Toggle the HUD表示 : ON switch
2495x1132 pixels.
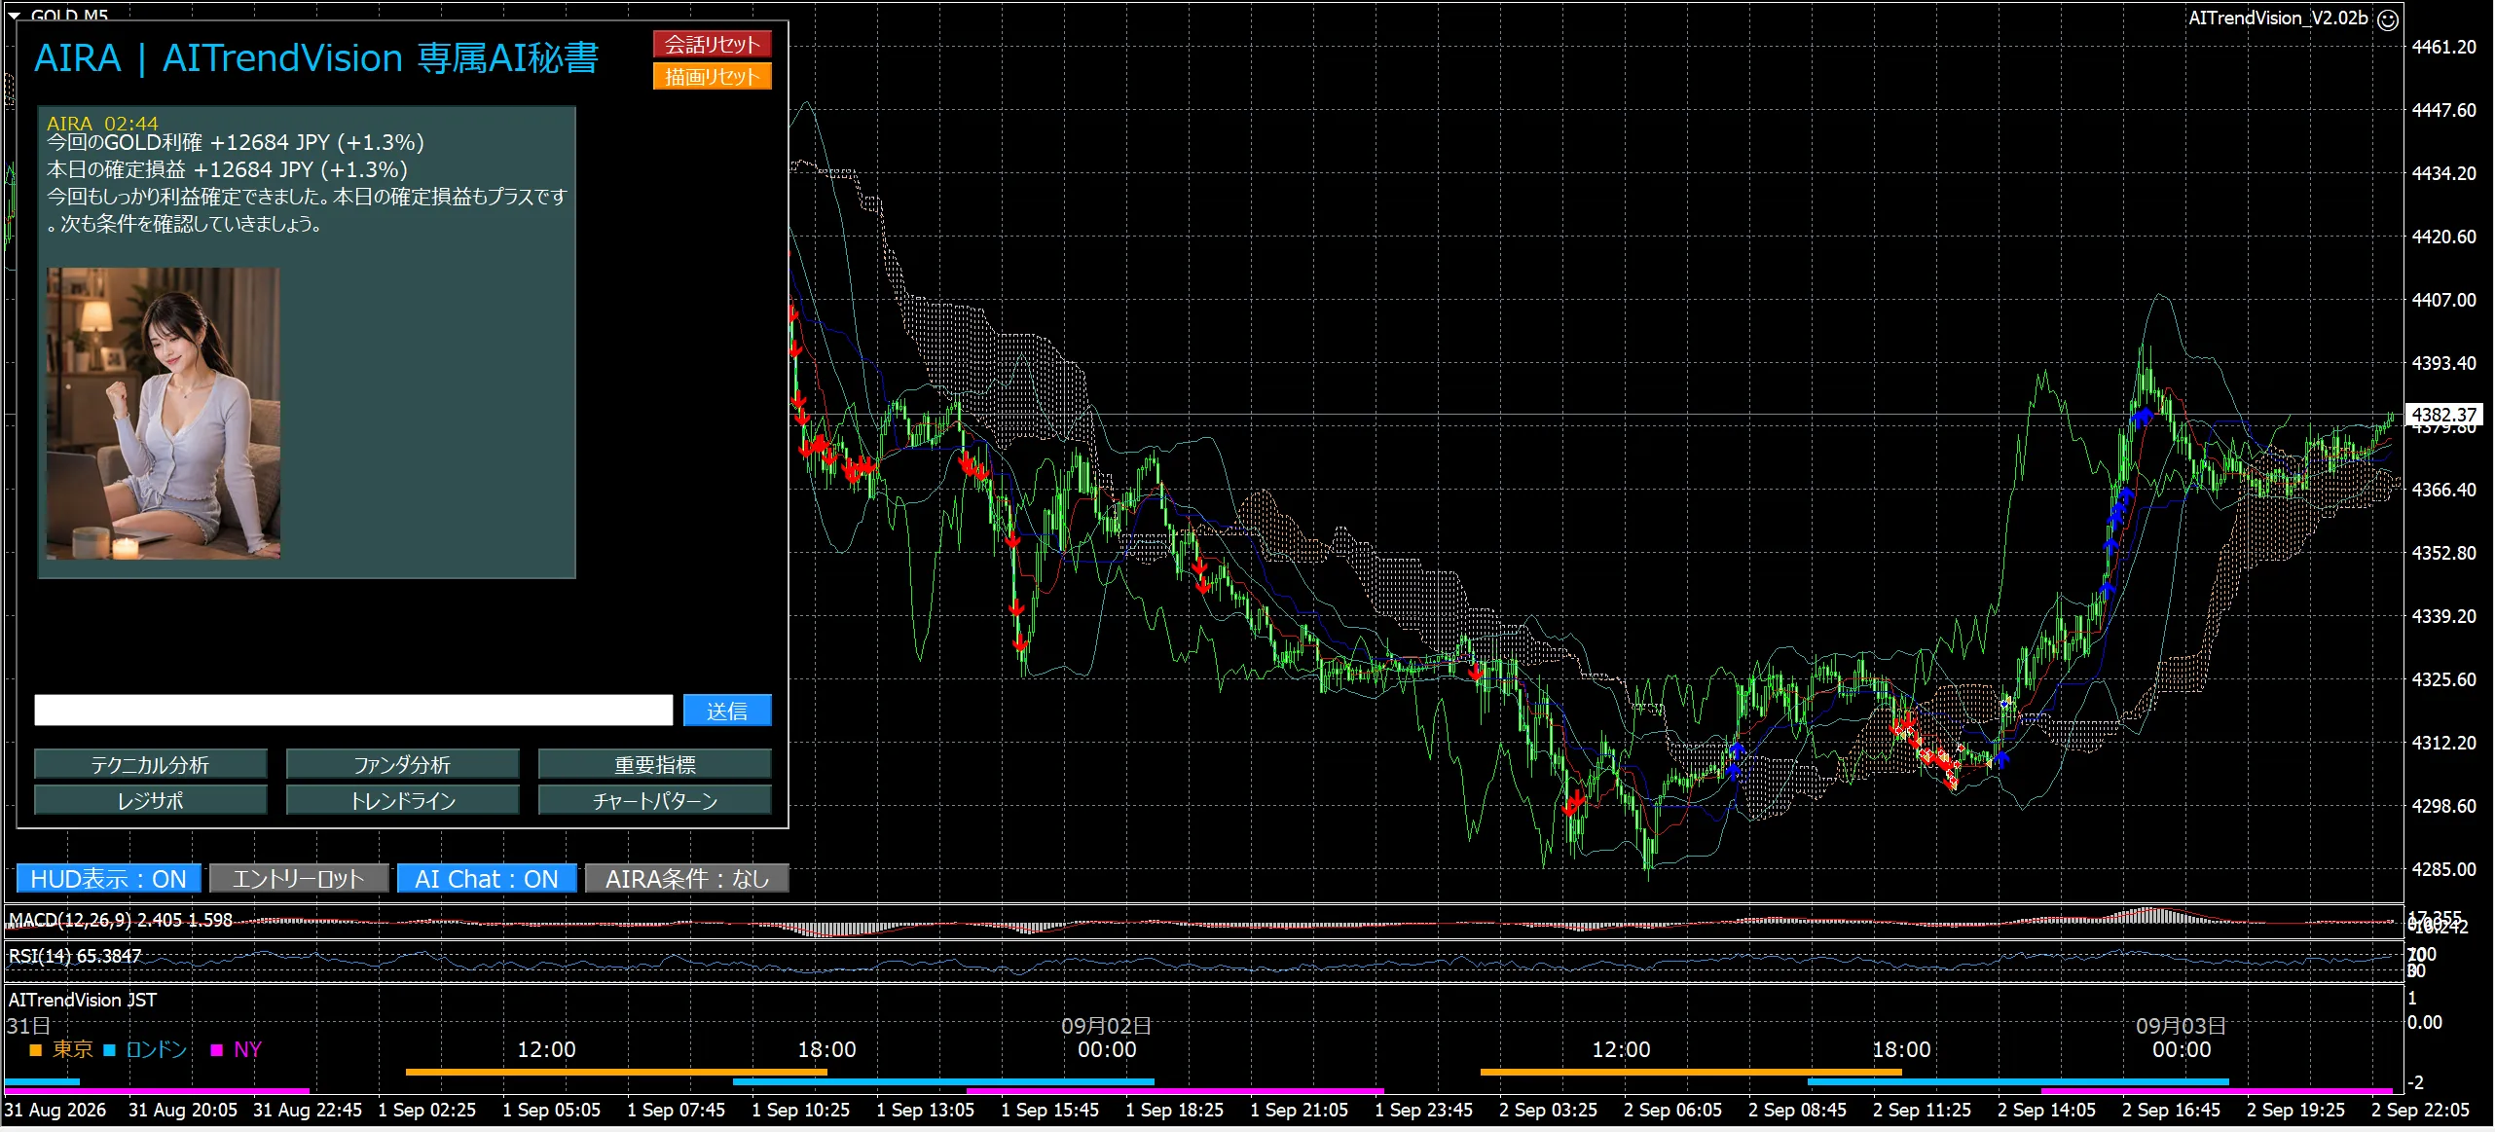click(108, 878)
